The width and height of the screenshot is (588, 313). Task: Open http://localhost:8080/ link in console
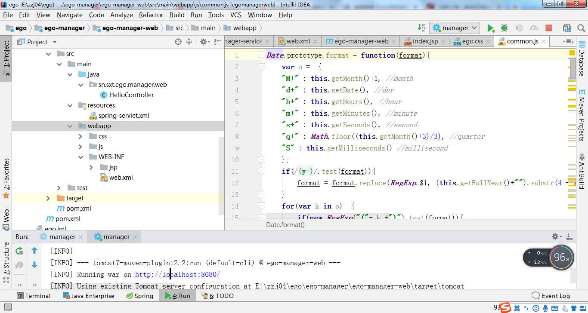177,274
